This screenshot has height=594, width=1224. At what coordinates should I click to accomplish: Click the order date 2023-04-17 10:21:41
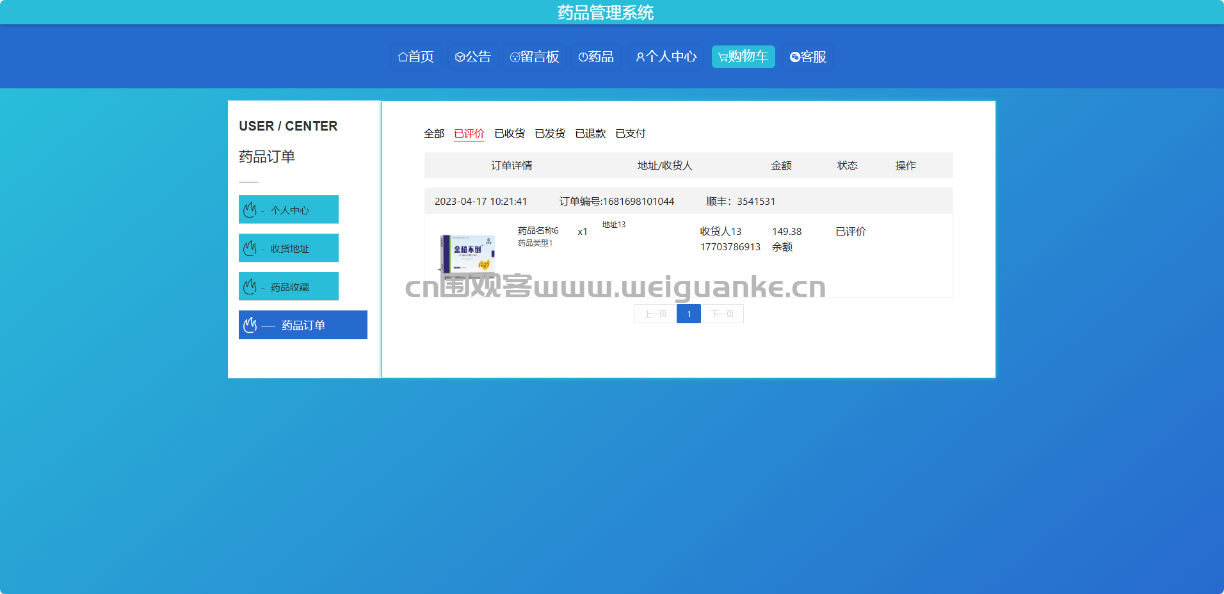click(481, 201)
